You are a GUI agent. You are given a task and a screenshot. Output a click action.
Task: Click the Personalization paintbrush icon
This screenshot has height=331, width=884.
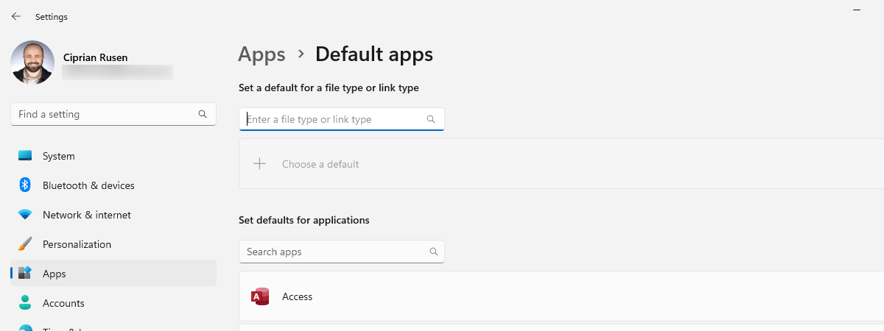coord(25,244)
